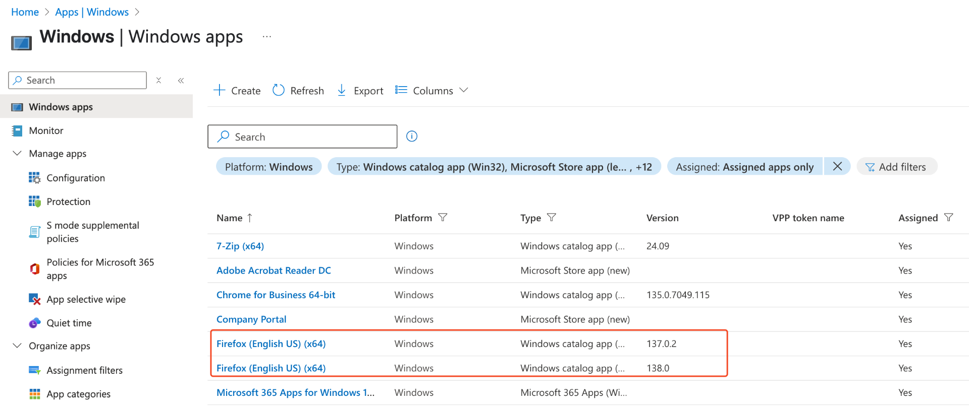
Task: Click the Version column header
Action: pyautogui.click(x=662, y=218)
